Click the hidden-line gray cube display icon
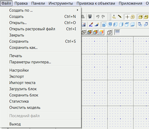 pos(109,32)
